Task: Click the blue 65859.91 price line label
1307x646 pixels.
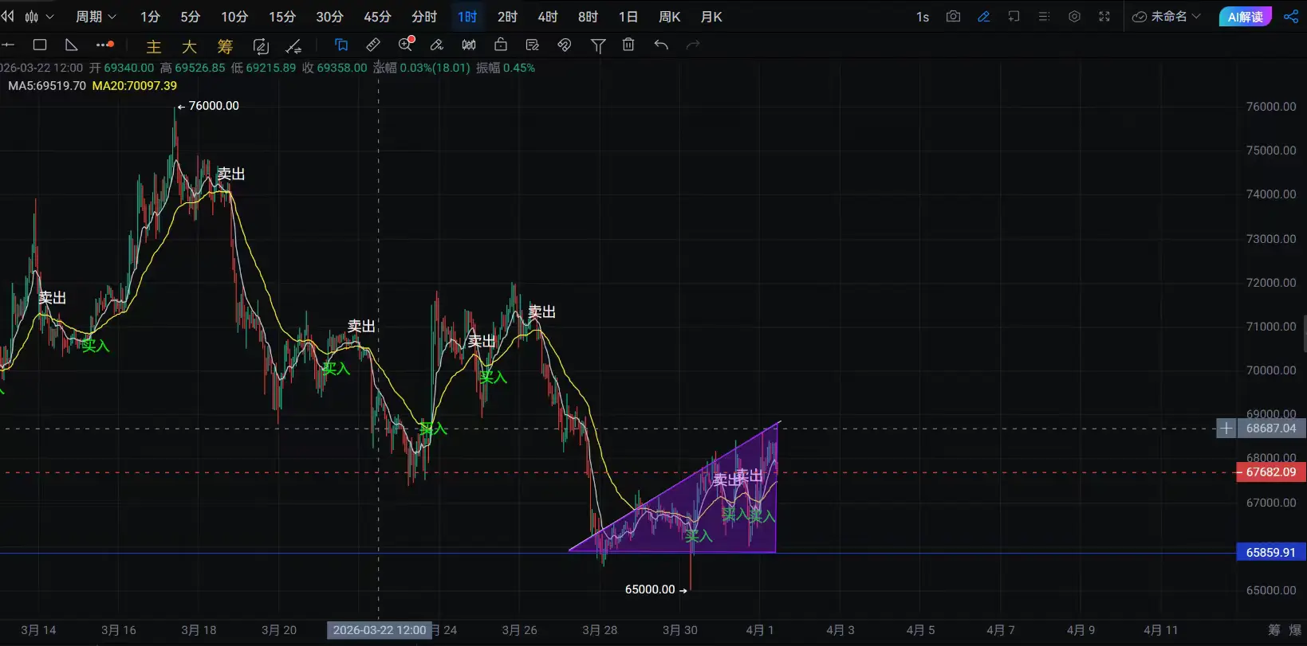Action: [1270, 552]
